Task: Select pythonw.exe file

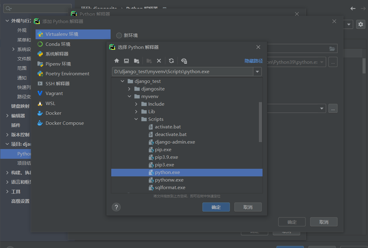Action: click(169, 180)
